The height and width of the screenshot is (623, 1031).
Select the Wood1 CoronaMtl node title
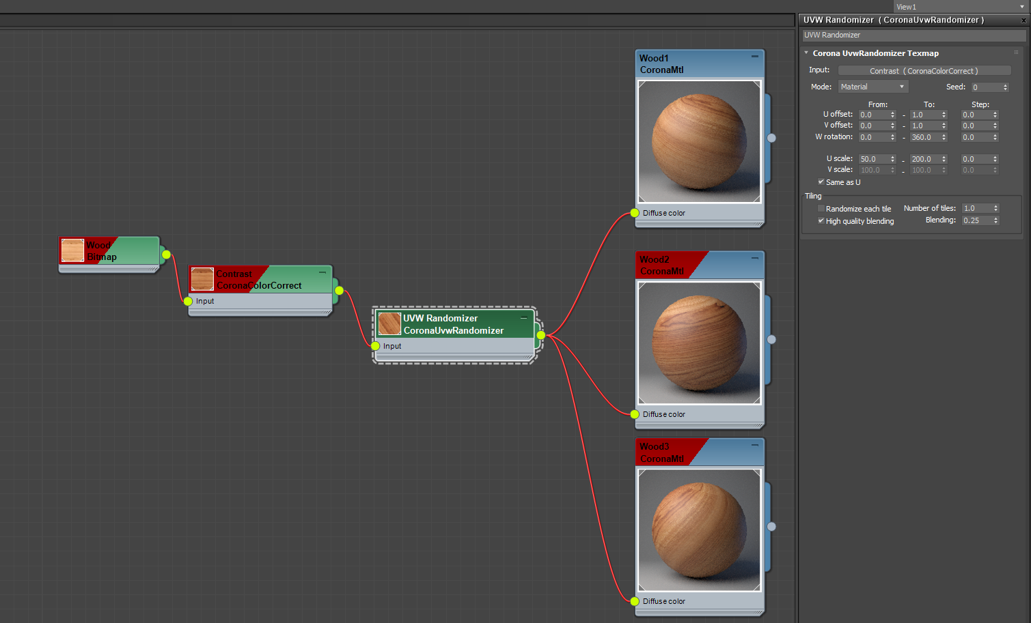661,64
